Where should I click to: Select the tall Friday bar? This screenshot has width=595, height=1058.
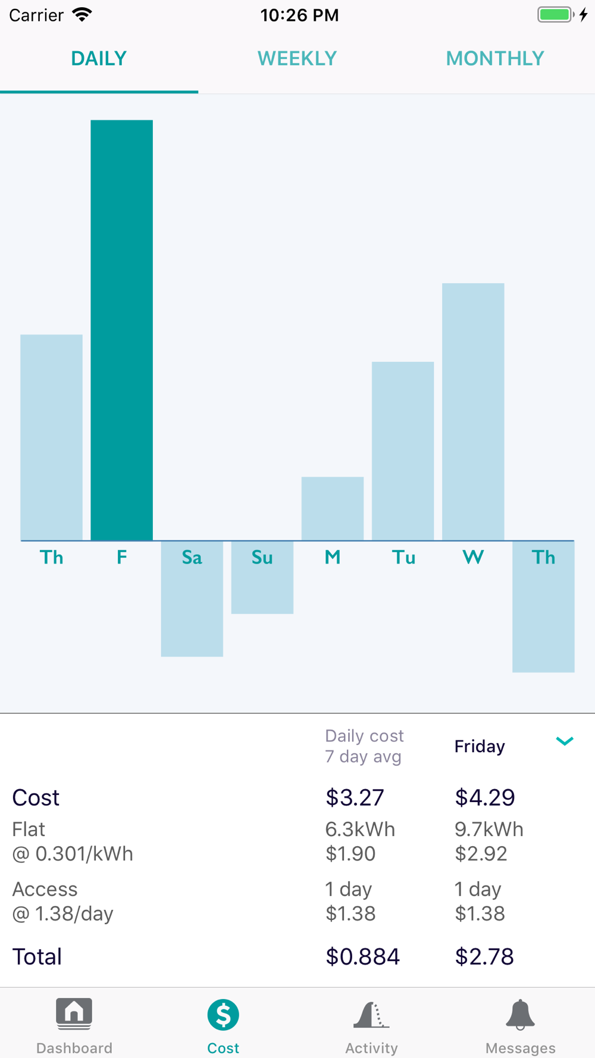[121, 330]
